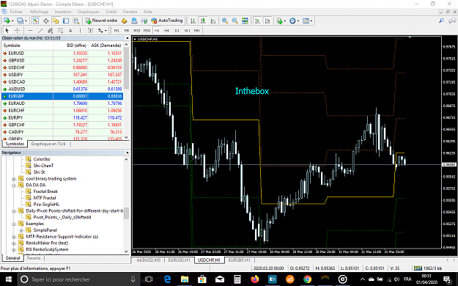Toggle the Navigator star-folder icon
The width and height of the screenshot is (458, 286).
56,21
